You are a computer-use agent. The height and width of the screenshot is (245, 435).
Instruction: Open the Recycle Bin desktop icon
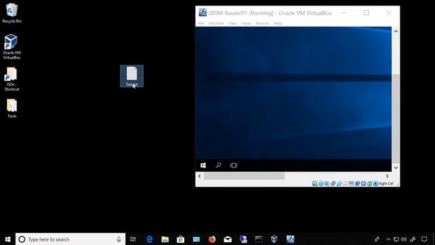(x=12, y=13)
